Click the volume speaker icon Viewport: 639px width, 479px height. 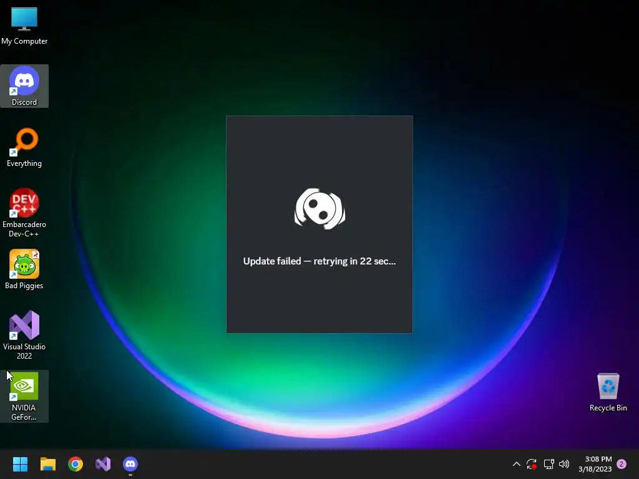[x=564, y=464]
